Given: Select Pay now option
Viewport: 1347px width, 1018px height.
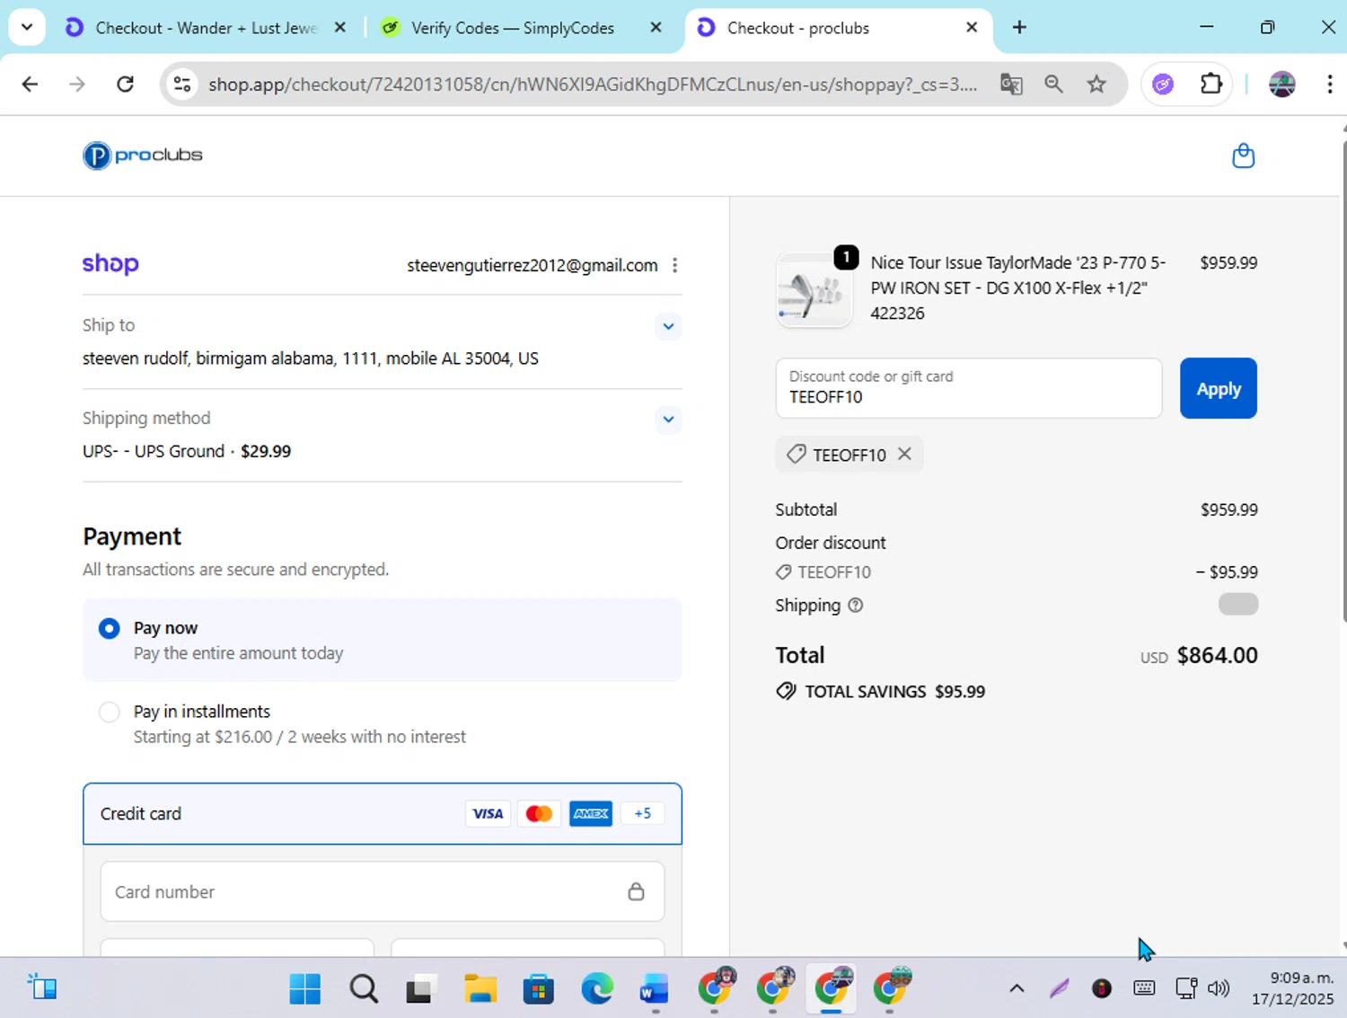Looking at the screenshot, I should [383, 640].
